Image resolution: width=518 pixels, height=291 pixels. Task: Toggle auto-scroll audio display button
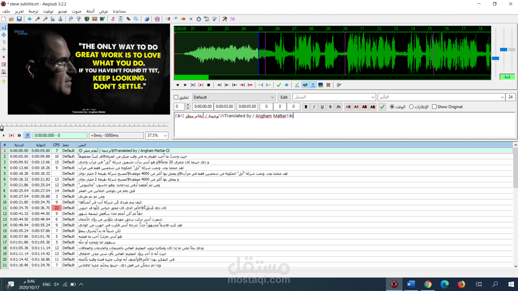[313, 85]
